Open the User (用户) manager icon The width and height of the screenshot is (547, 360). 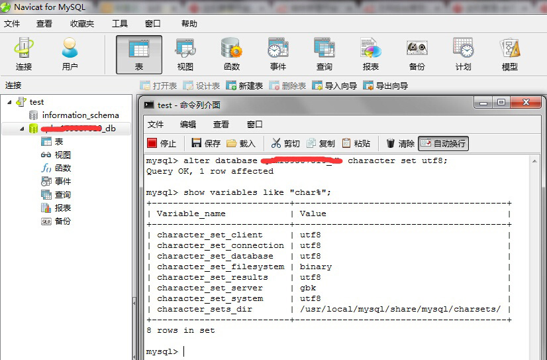tap(70, 54)
